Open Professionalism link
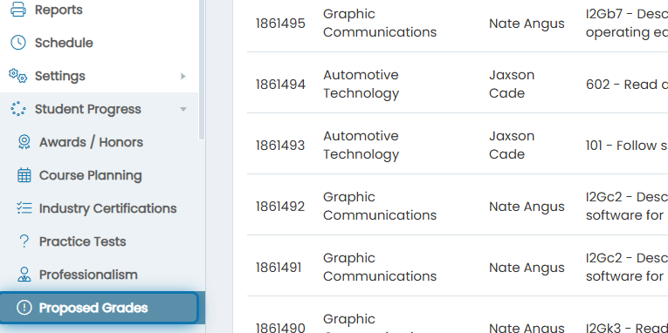The height and width of the screenshot is (333, 668). click(88, 275)
